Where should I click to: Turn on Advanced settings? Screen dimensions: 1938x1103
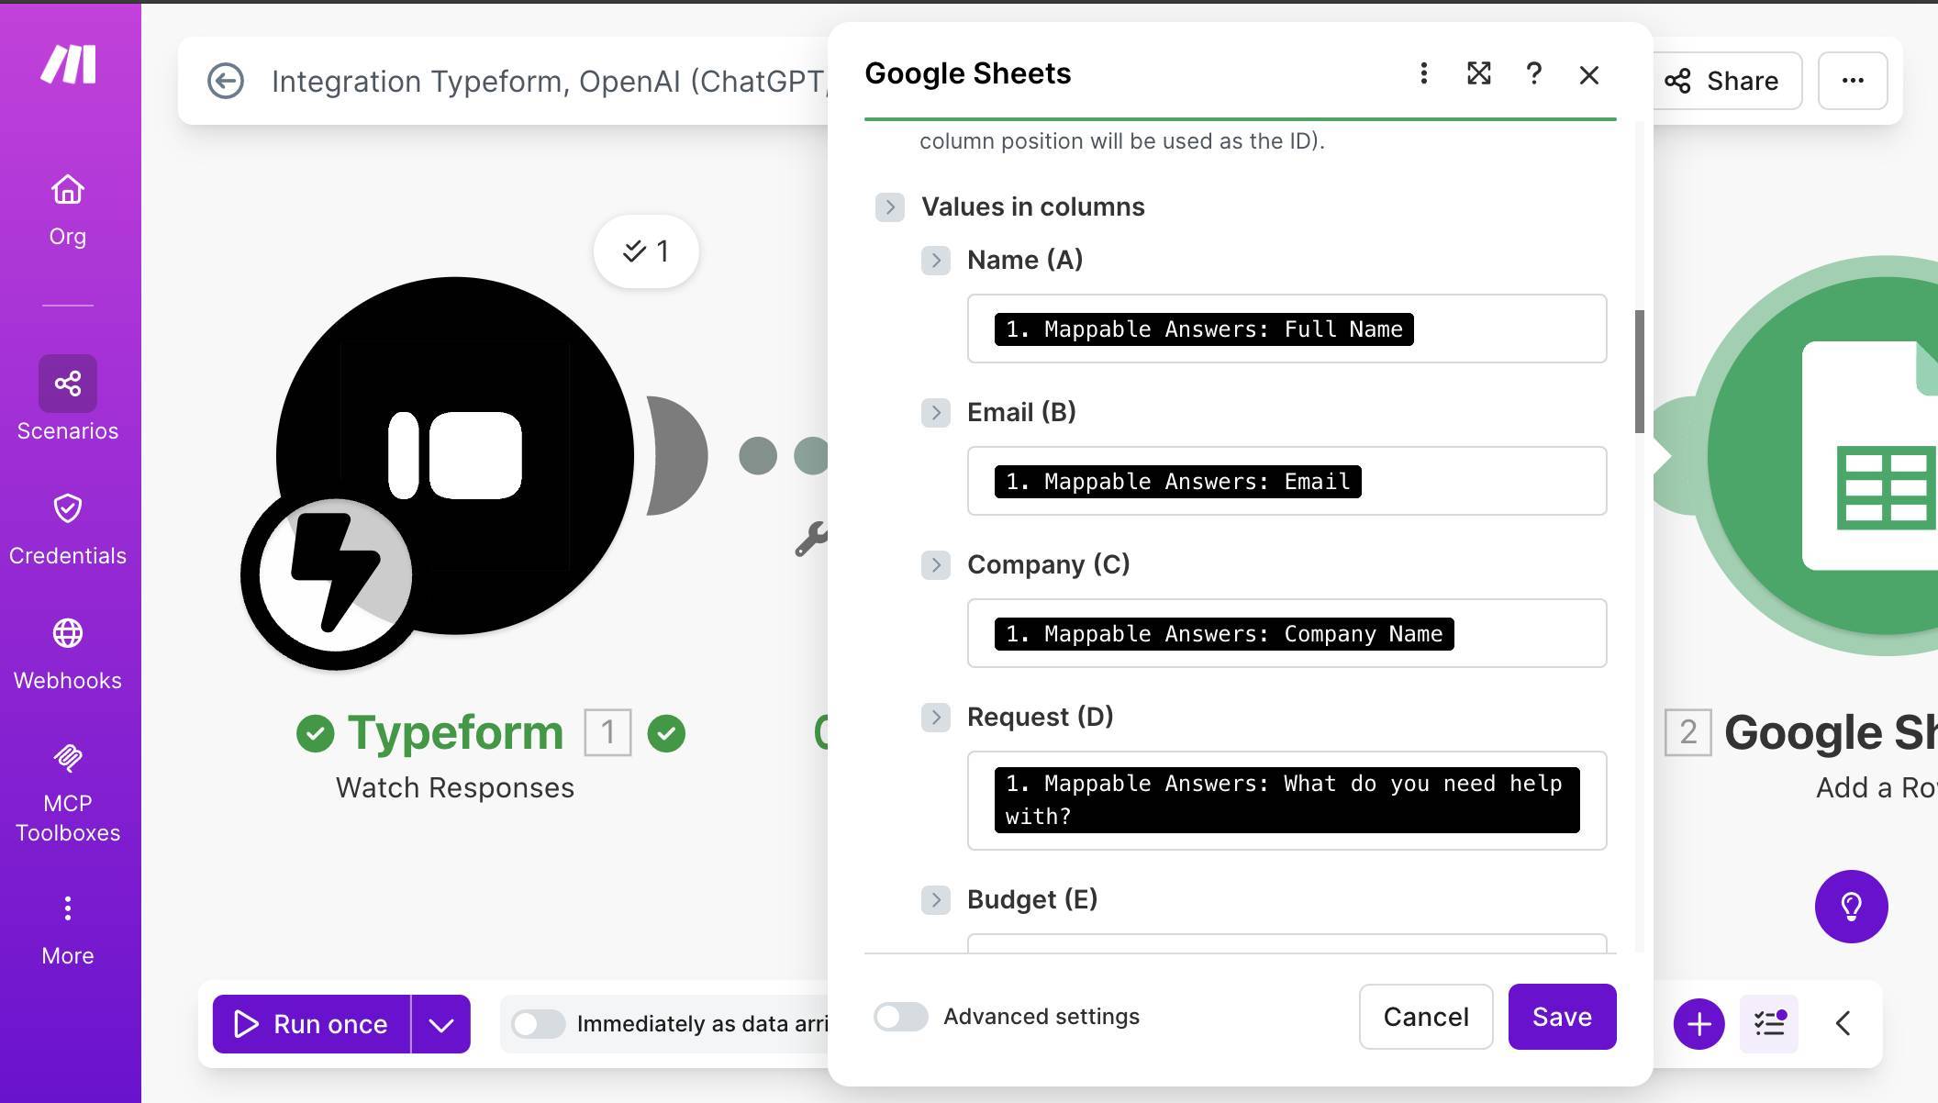(x=900, y=1017)
